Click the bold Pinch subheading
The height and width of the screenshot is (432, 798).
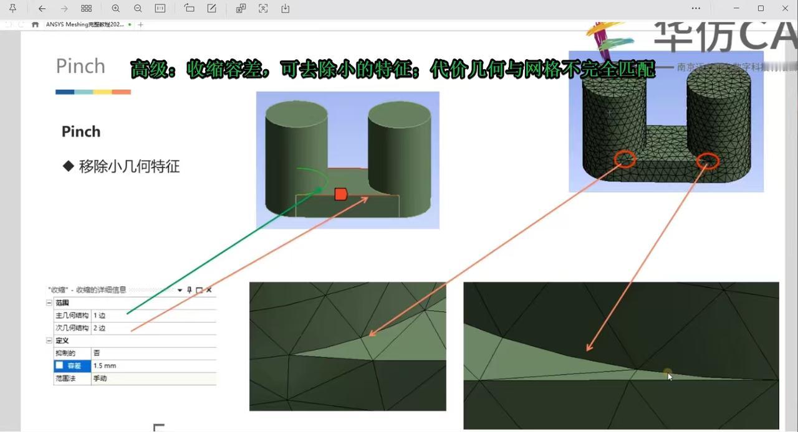tap(81, 131)
